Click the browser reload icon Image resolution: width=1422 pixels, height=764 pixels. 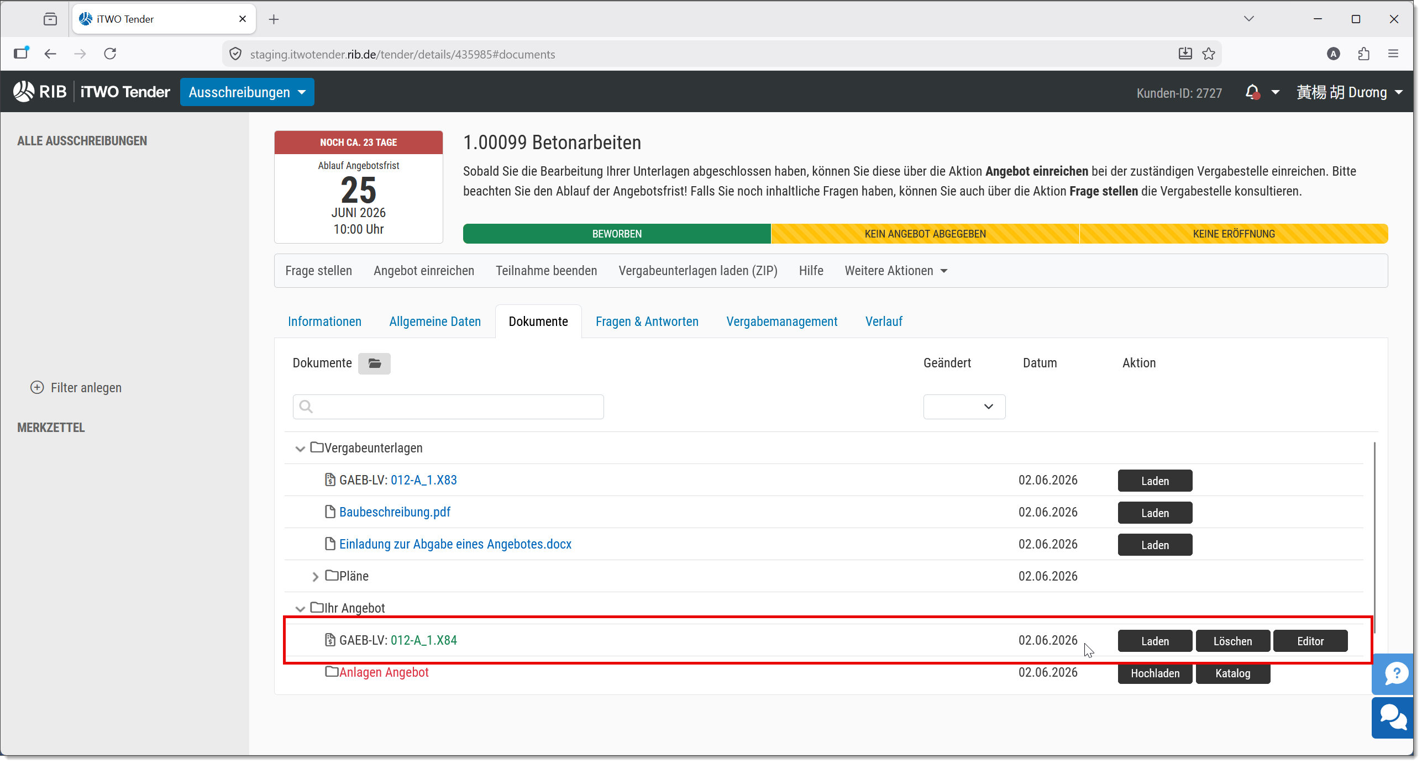coord(110,54)
